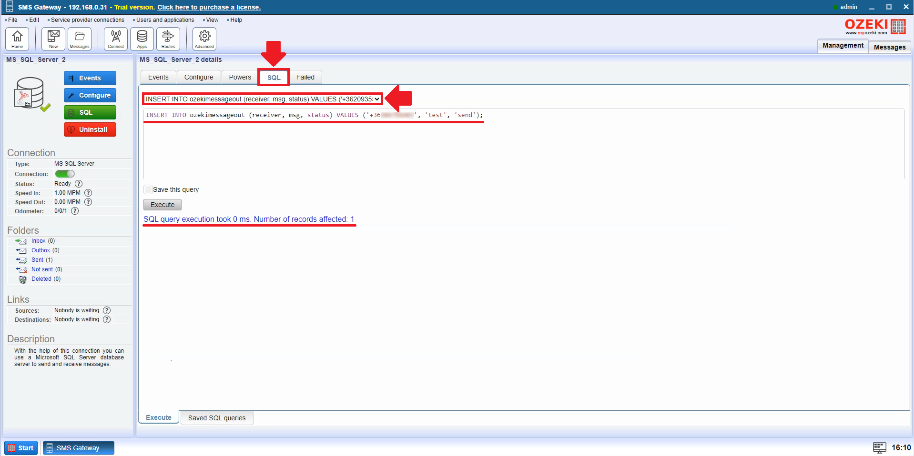The height and width of the screenshot is (456, 914).
Task: Click the help icon next to Speed In
Action: [88, 193]
